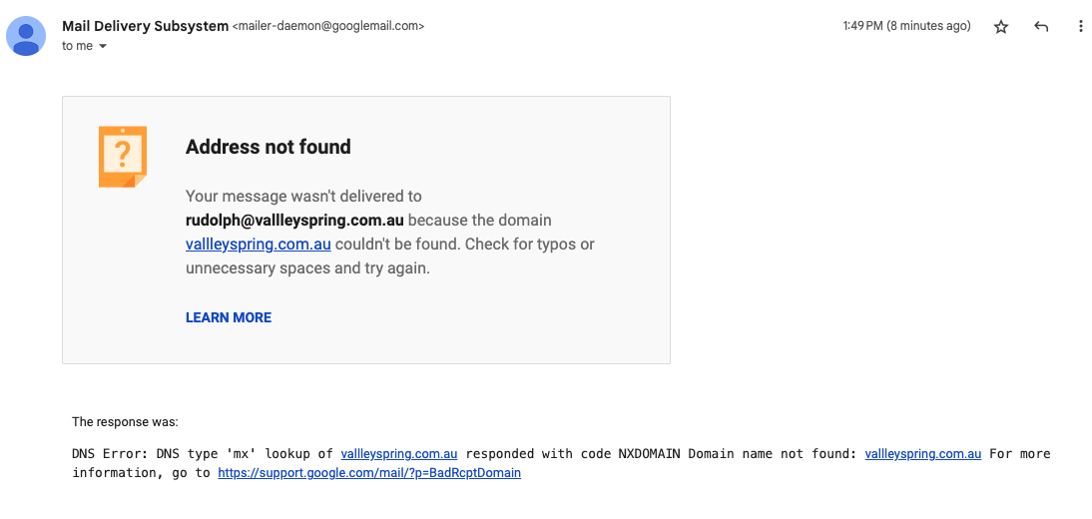Click the 'DNS Error' monospace text
This screenshot has height=519, width=1092.
point(110,454)
